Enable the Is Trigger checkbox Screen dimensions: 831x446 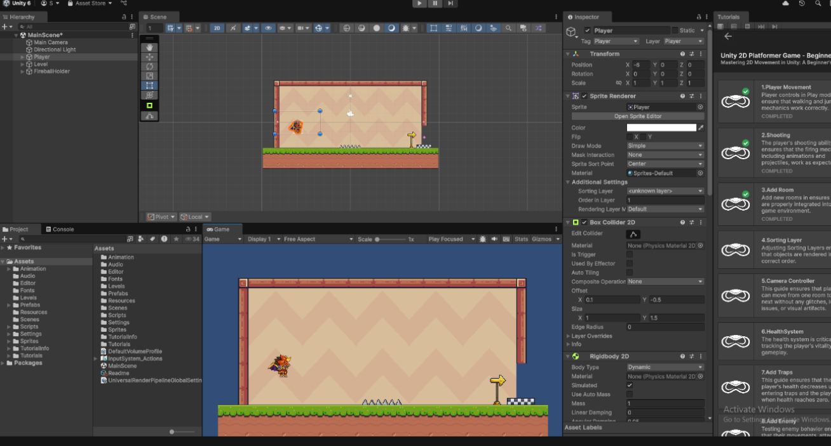pyautogui.click(x=630, y=254)
